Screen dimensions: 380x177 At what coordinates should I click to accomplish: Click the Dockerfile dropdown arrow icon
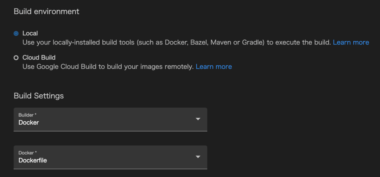tap(198, 157)
